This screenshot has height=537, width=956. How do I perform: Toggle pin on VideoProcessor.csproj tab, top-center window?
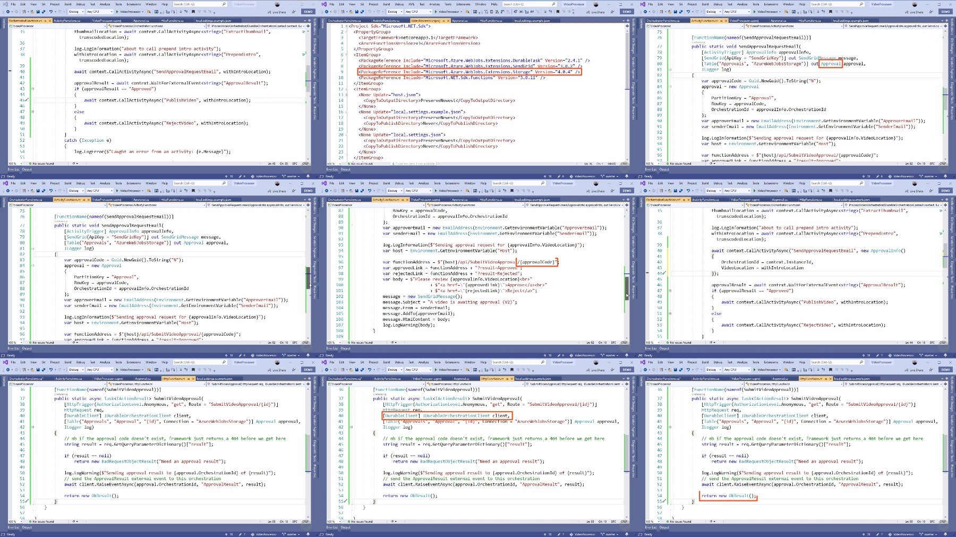tap(443, 21)
